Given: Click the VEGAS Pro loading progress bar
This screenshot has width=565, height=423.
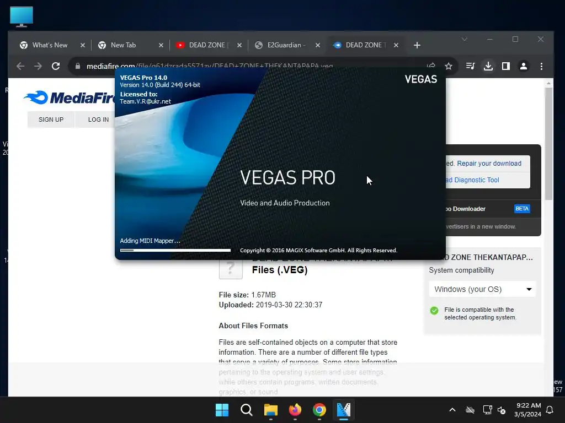Looking at the screenshot, I should coord(175,251).
